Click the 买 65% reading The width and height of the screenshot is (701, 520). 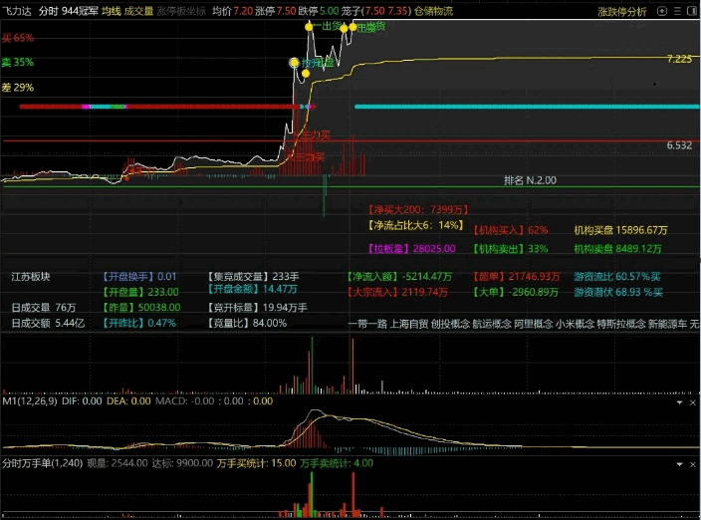coord(18,38)
